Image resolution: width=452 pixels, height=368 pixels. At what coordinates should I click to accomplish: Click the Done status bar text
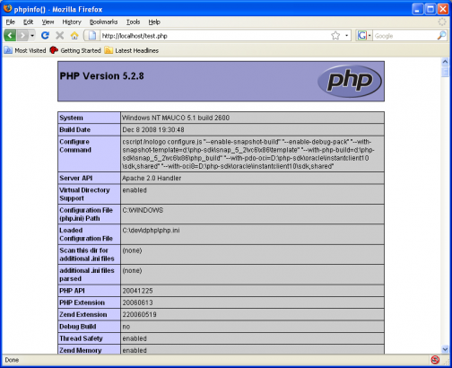[x=12, y=360]
